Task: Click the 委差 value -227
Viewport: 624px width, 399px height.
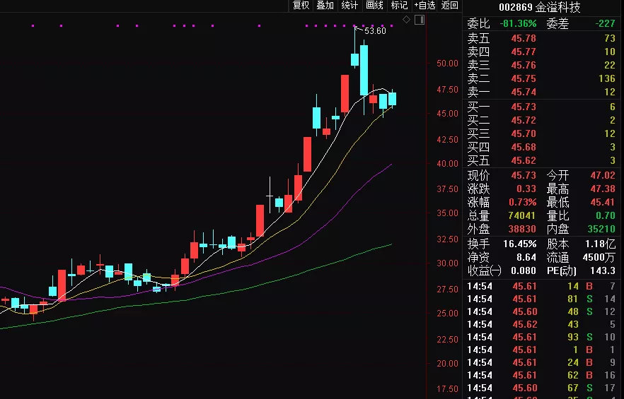Action: coord(606,24)
